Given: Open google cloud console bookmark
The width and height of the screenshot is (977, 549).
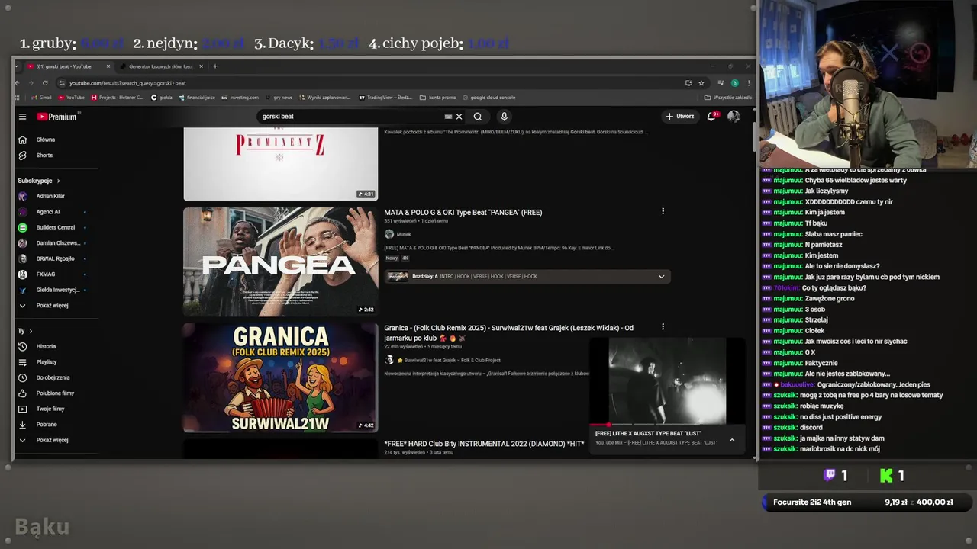Looking at the screenshot, I should pyautogui.click(x=488, y=98).
